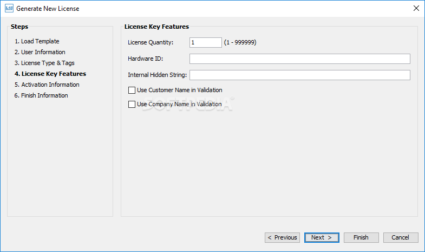Select step 6. Finish Information

[x=41, y=95]
